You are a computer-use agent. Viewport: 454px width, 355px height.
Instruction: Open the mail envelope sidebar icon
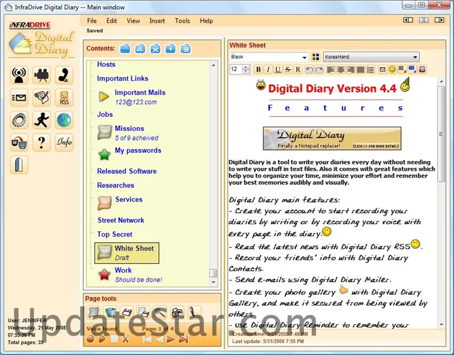coord(19,98)
